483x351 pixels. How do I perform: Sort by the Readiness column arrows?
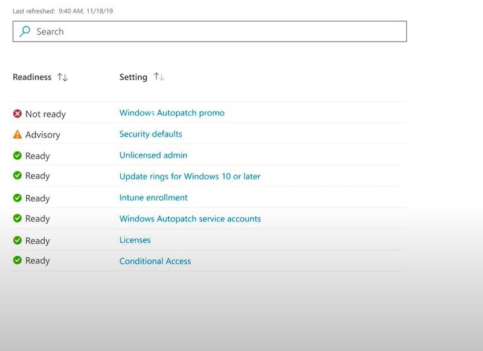(x=62, y=77)
